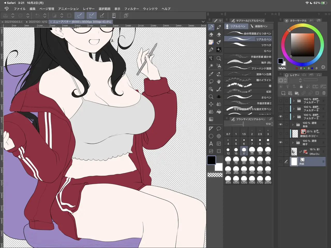Select the lasso selection tool
Image resolution: width=331 pixels, height=248 pixels.
click(x=211, y=82)
